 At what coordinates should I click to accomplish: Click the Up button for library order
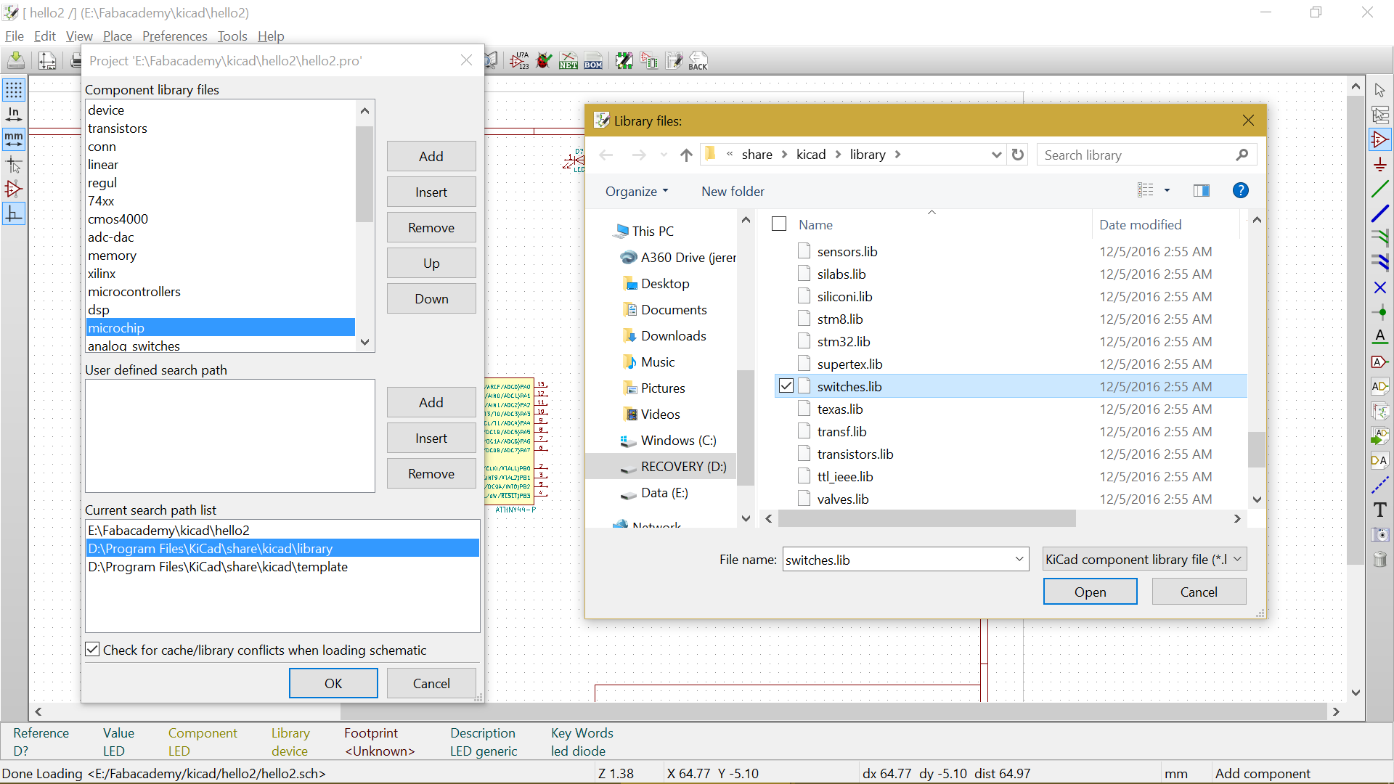pos(431,263)
